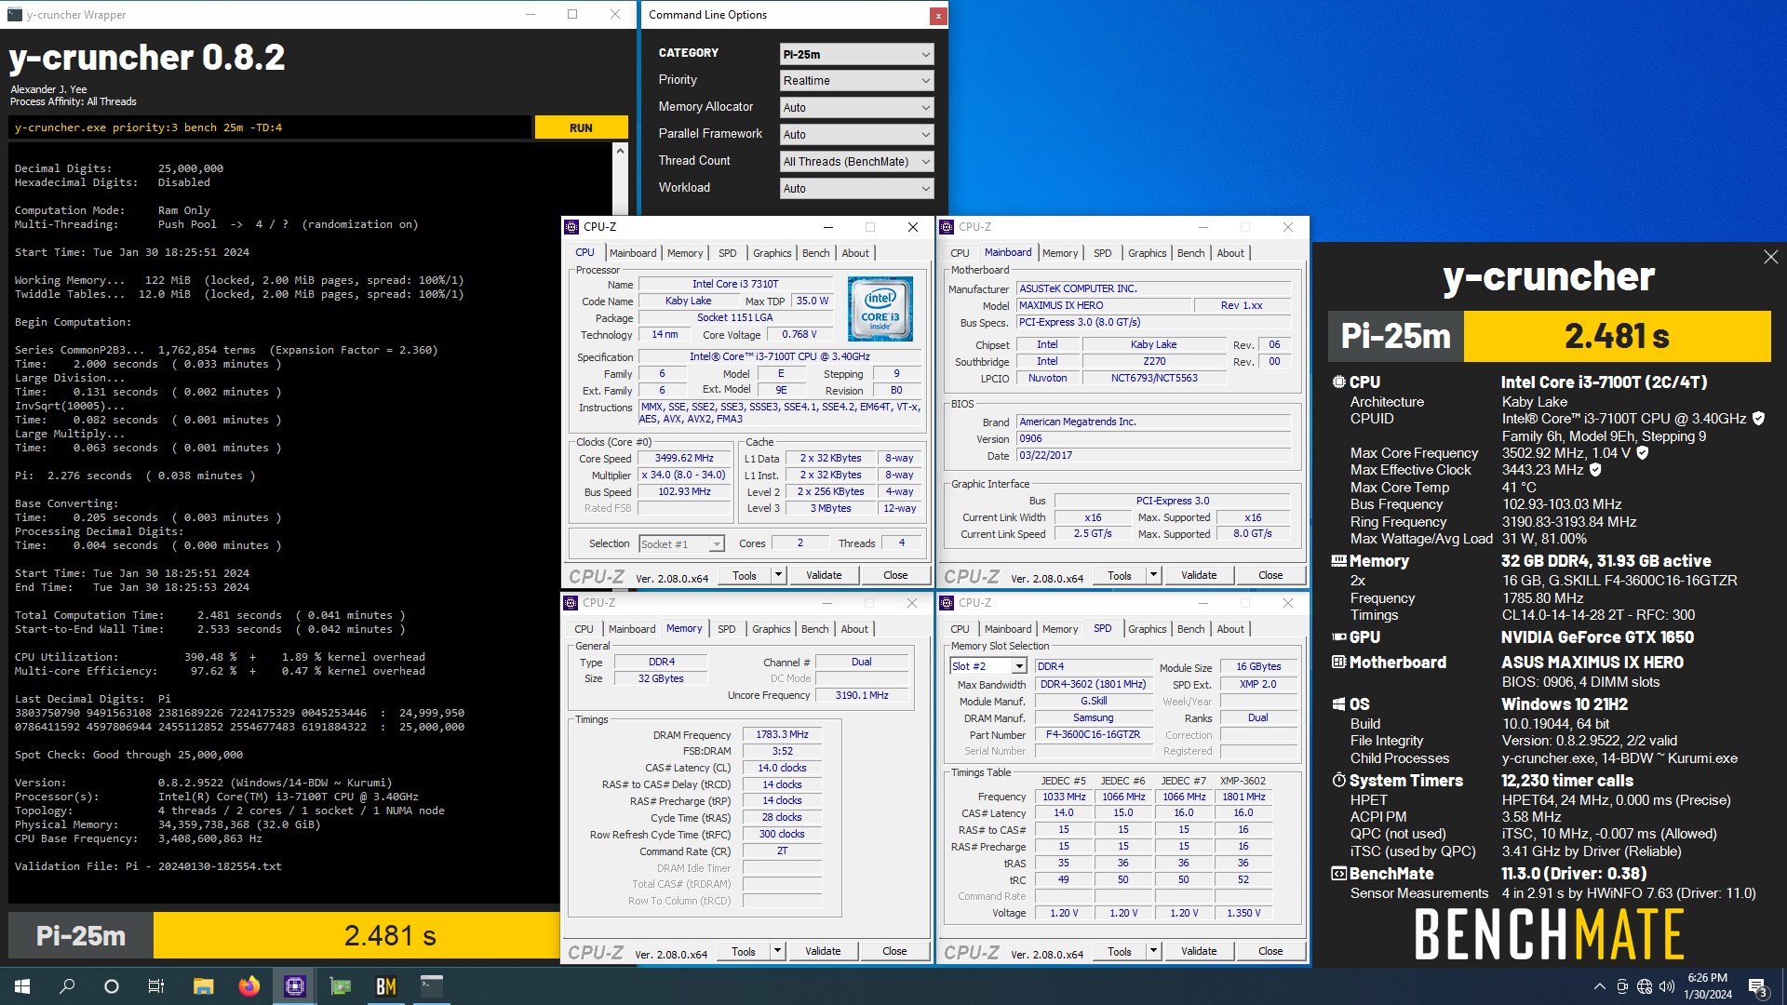Open the notification center icon
Image resolution: width=1787 pixels, height=1005 pixels.
[1757, 987]
